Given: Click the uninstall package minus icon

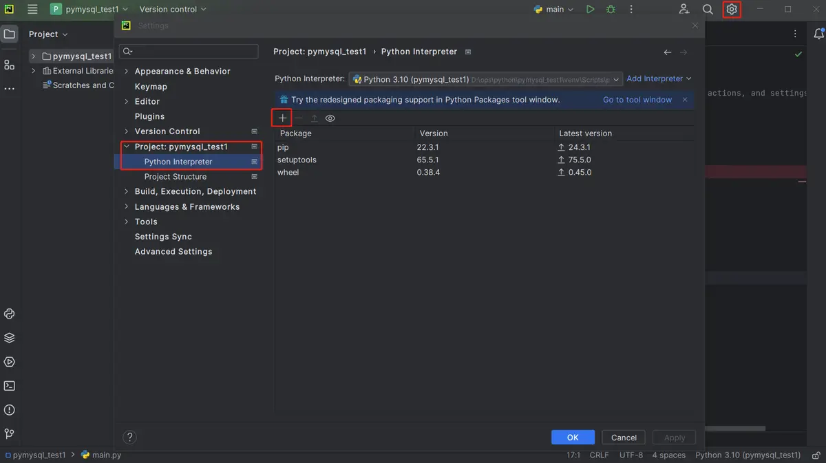Looking at the screenshot, I should tap(299, 118).
